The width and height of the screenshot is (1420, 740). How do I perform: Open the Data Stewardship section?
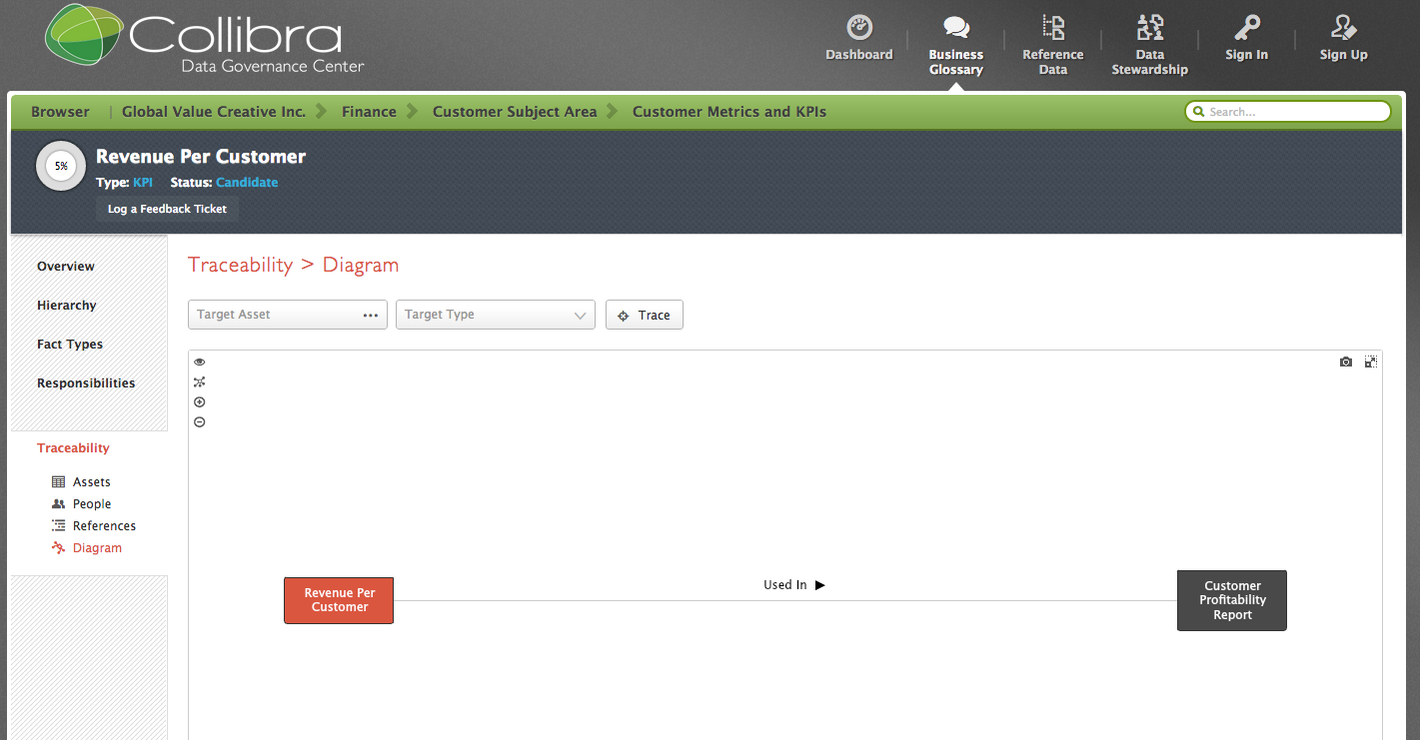point(1150,46)
